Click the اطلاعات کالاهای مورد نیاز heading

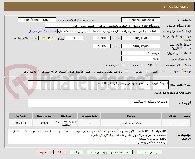pyautogui.click(x=172, y=93)
